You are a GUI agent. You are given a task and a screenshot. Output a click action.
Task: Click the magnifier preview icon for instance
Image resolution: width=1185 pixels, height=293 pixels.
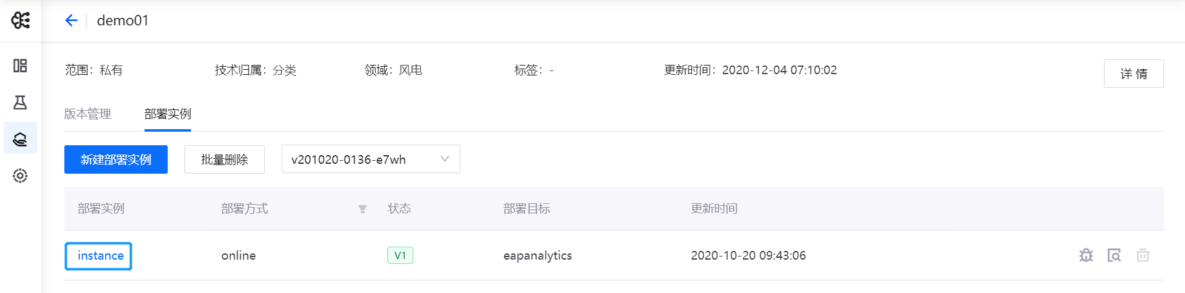(x=1114, y=255)
